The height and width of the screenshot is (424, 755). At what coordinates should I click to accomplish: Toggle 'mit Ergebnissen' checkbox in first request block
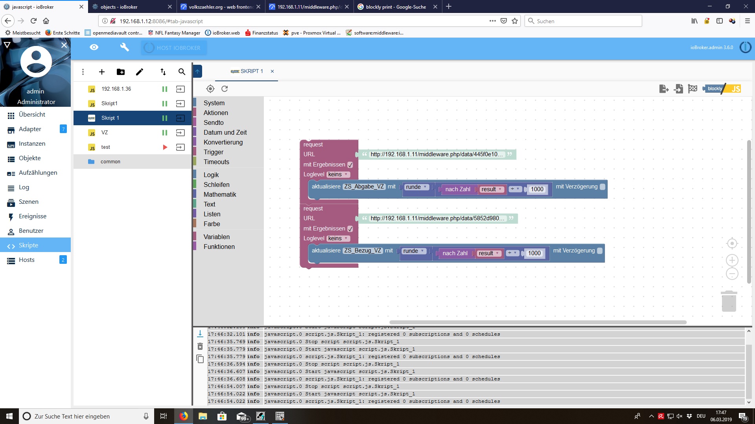(350, 164)
